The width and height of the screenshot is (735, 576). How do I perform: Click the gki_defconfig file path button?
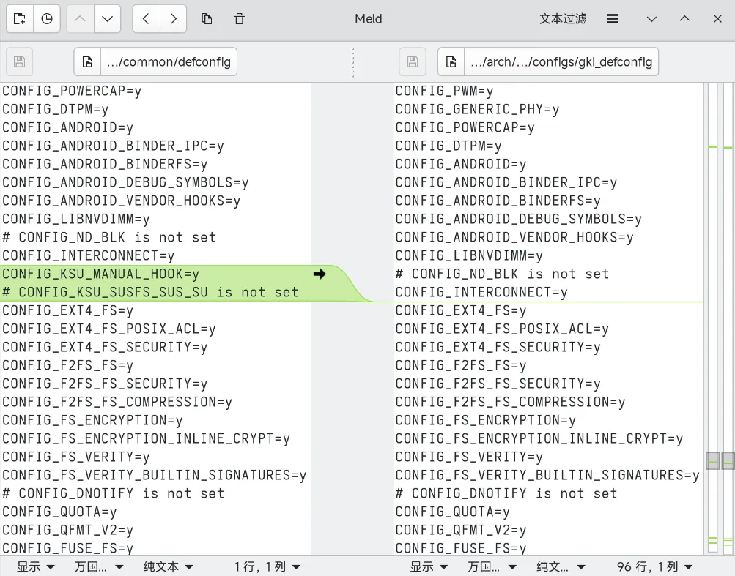point(561,61)
